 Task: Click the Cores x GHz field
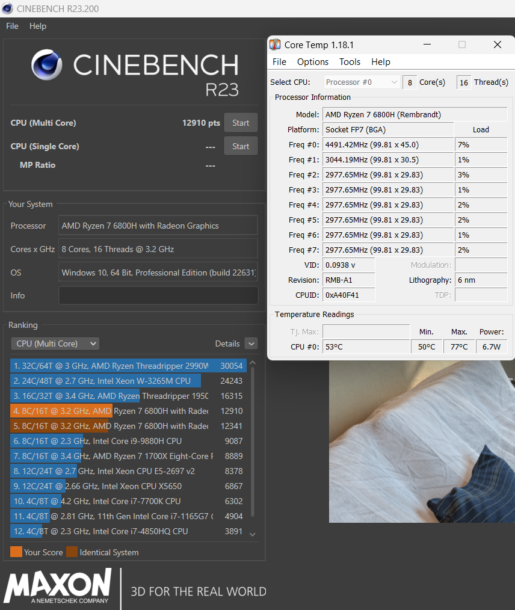point(158,249)
